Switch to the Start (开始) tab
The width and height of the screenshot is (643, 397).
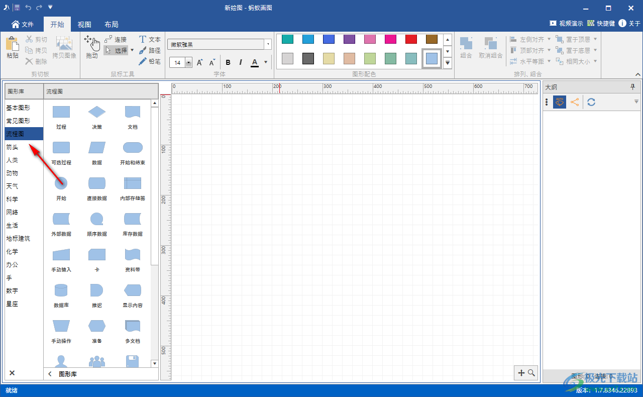point(57,24)
